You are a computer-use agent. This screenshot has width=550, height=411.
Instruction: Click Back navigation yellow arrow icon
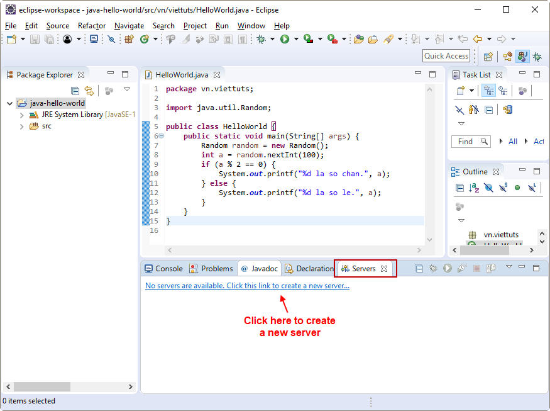tap(478, 39)
